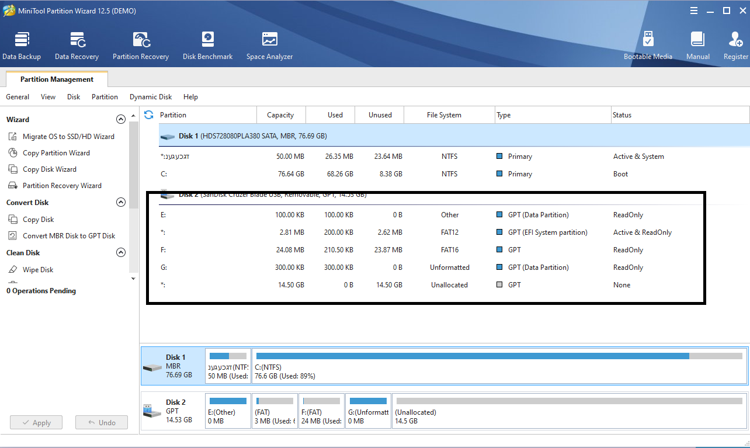Click Copy Disk Wizard icon
Viewport: 750px width, 448px height.
click(12, 169)
